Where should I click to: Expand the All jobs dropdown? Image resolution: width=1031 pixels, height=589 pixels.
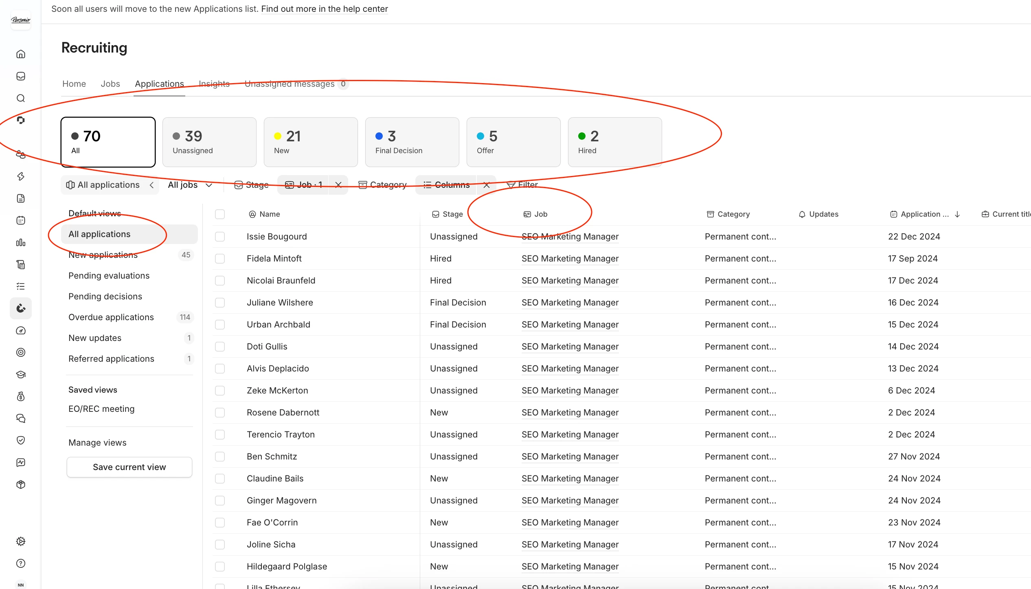190,185
